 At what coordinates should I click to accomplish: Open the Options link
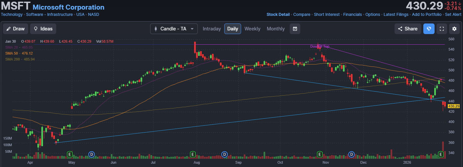[373, 15]
